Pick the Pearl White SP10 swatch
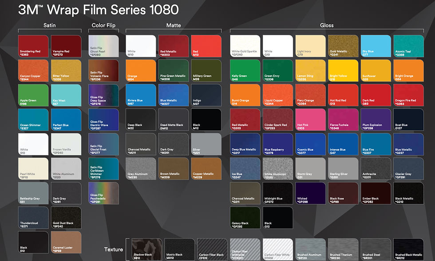 [x=33, y=169]
